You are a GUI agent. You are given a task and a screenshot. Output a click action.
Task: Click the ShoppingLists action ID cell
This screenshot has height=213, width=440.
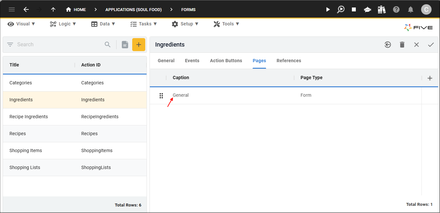(x=96, y=167)
